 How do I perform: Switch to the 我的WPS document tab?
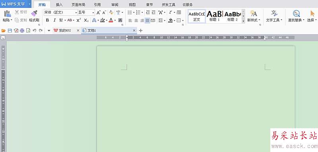point(65,31)
